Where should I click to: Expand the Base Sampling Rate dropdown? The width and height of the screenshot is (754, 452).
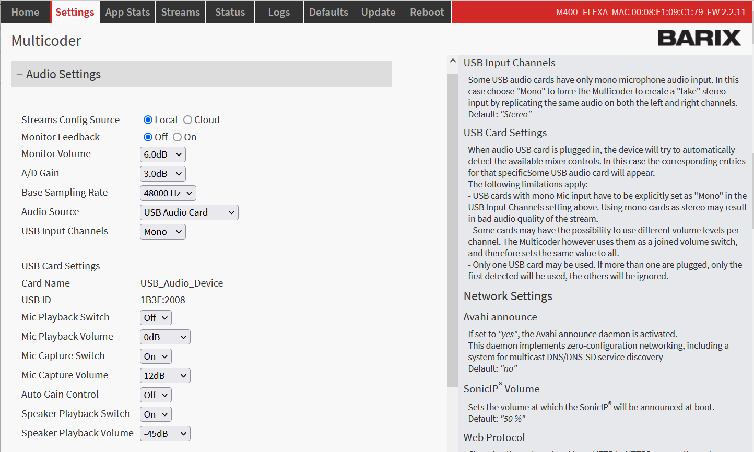(x=168, y=193)
